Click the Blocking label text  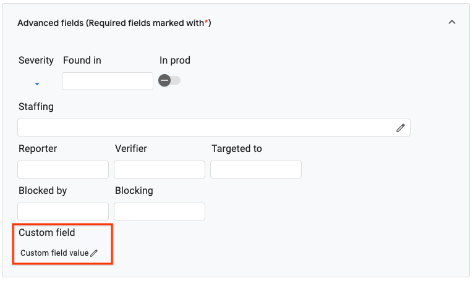tap(134, 191)
